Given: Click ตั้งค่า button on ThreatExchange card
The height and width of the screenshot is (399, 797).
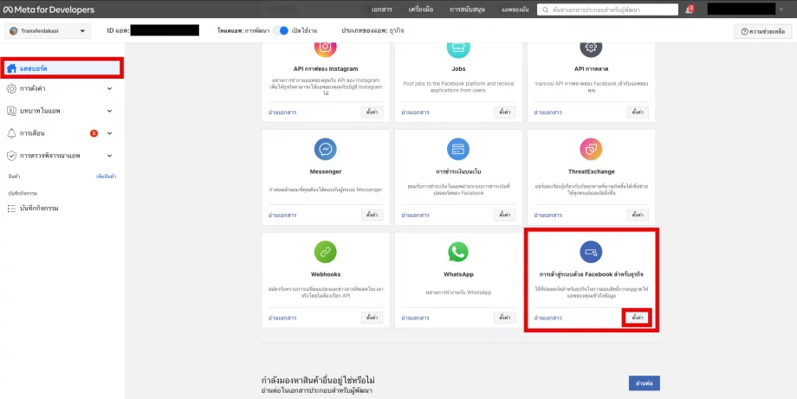Looking at the screenshot, I should [638, 215].
